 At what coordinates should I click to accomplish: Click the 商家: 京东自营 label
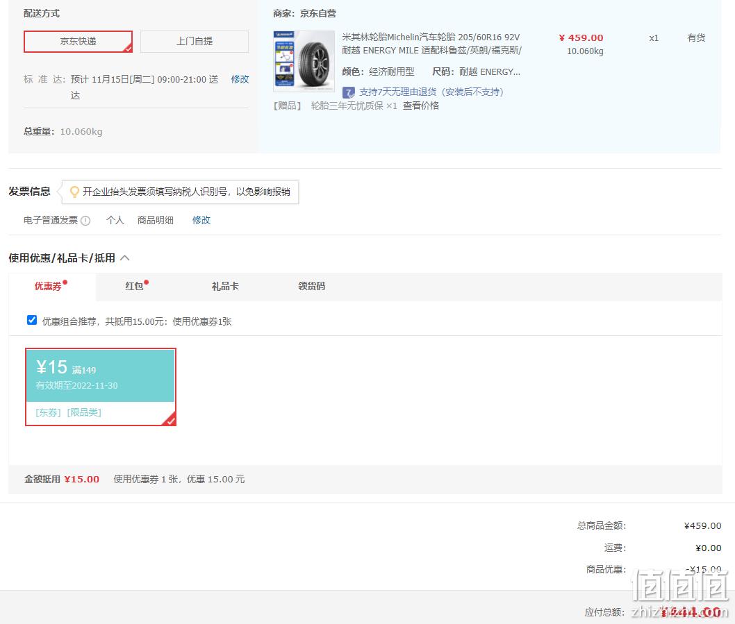304,14
